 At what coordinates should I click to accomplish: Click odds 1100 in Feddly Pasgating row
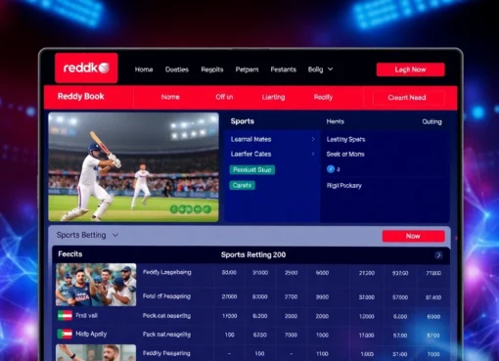pos(322,354)
